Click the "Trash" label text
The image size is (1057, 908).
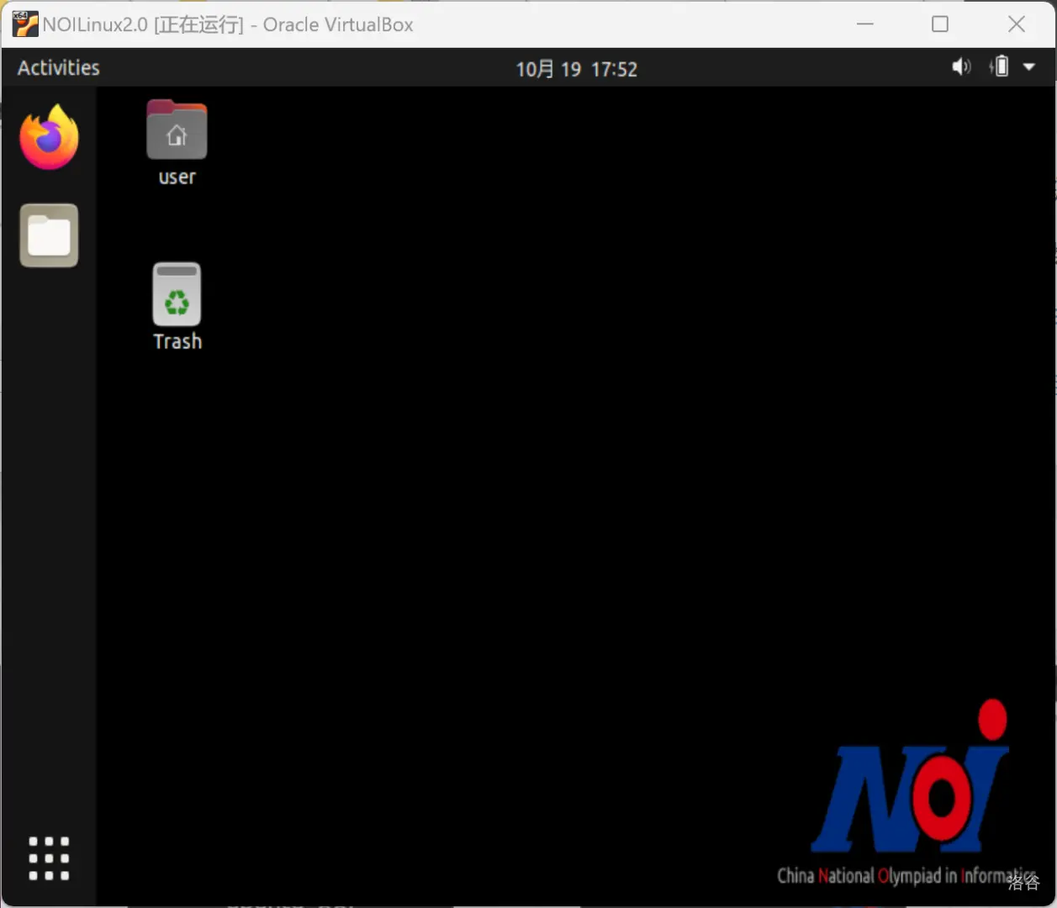coord(177,341)
